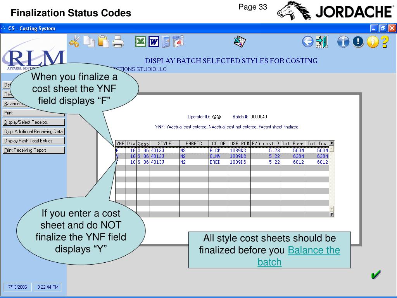Click the time field 3:22:44 PM
Image resolution: width=397 pixels, height=298 pixels.
[48, 287]
